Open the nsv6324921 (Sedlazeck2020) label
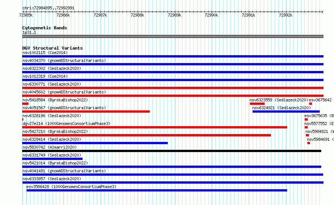The image size is (334, 205). pos(281,108)
